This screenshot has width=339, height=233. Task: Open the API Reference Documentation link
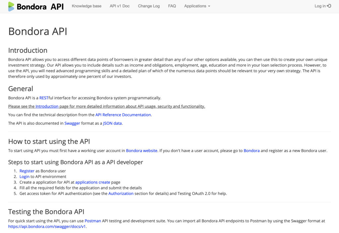[x=123, y=115]
